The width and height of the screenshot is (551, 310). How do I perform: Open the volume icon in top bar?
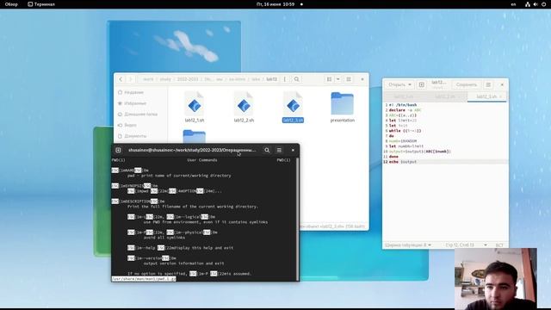tap(536, 4)
